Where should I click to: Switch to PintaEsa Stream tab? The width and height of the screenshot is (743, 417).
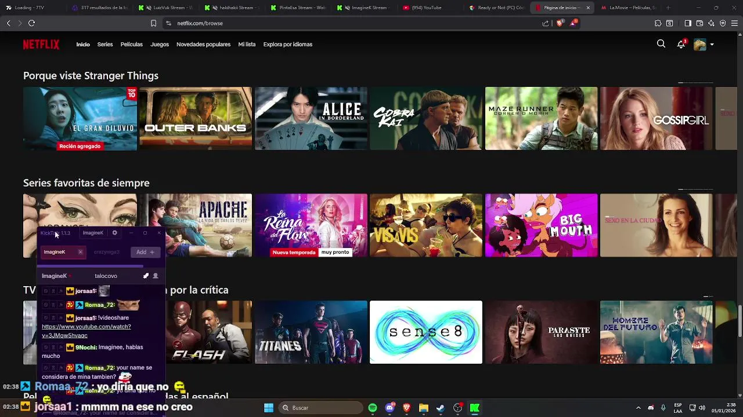(x=299, y=8)
